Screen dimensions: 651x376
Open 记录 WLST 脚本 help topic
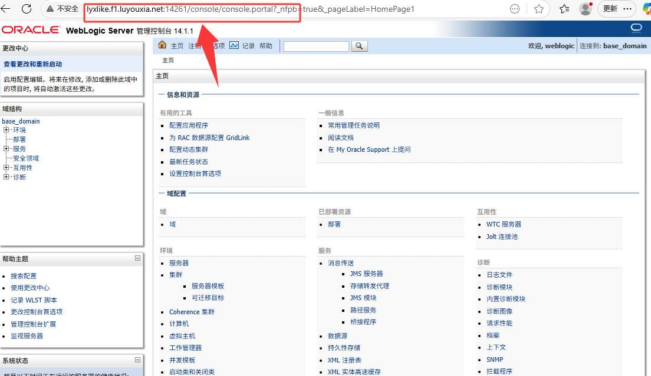tap(34, 300)
